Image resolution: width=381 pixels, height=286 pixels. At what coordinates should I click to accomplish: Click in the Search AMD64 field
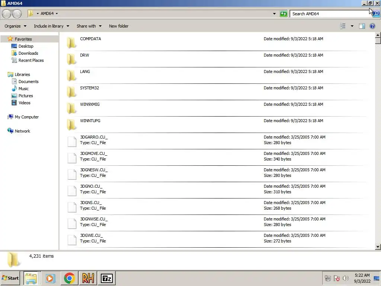click(x=331, y=14)
